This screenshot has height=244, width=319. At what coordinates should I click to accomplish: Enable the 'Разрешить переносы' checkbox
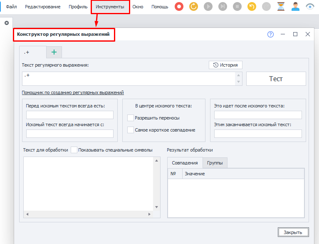pos(131,118)
